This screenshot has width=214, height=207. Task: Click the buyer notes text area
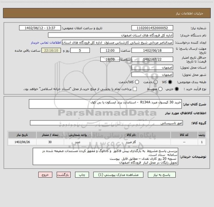[106, 156]
